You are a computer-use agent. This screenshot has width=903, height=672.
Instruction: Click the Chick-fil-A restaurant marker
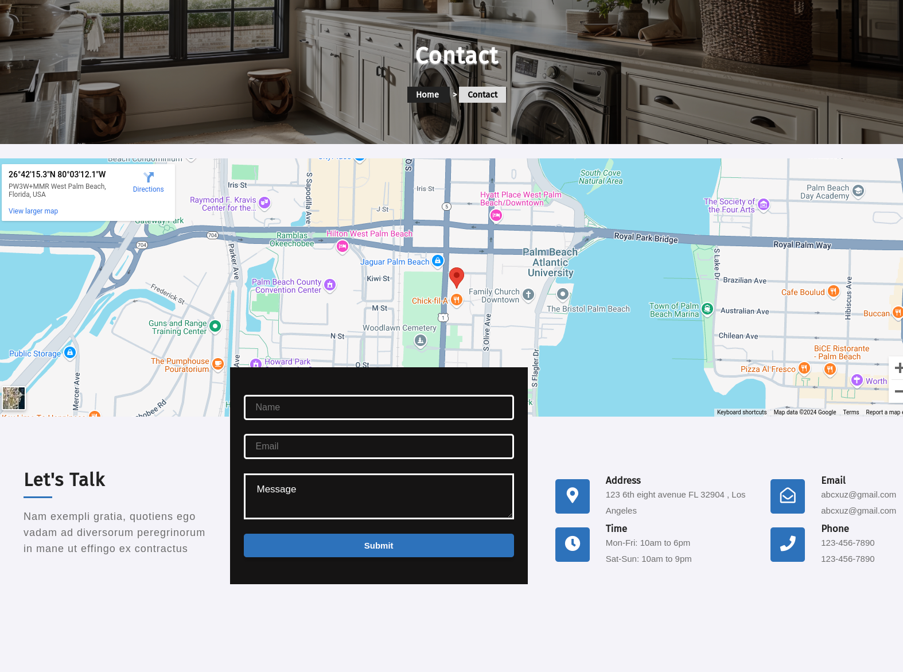[457, 300]
